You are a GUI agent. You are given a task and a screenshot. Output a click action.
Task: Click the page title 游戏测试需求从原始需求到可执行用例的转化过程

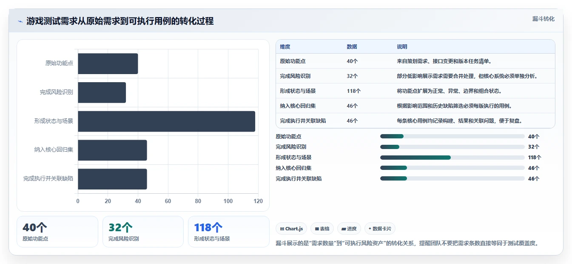(120, 21)
